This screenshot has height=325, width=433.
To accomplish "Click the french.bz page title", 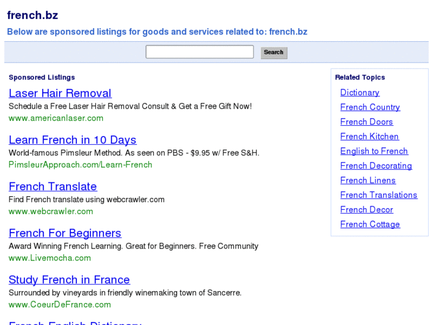I will (33, 16).
